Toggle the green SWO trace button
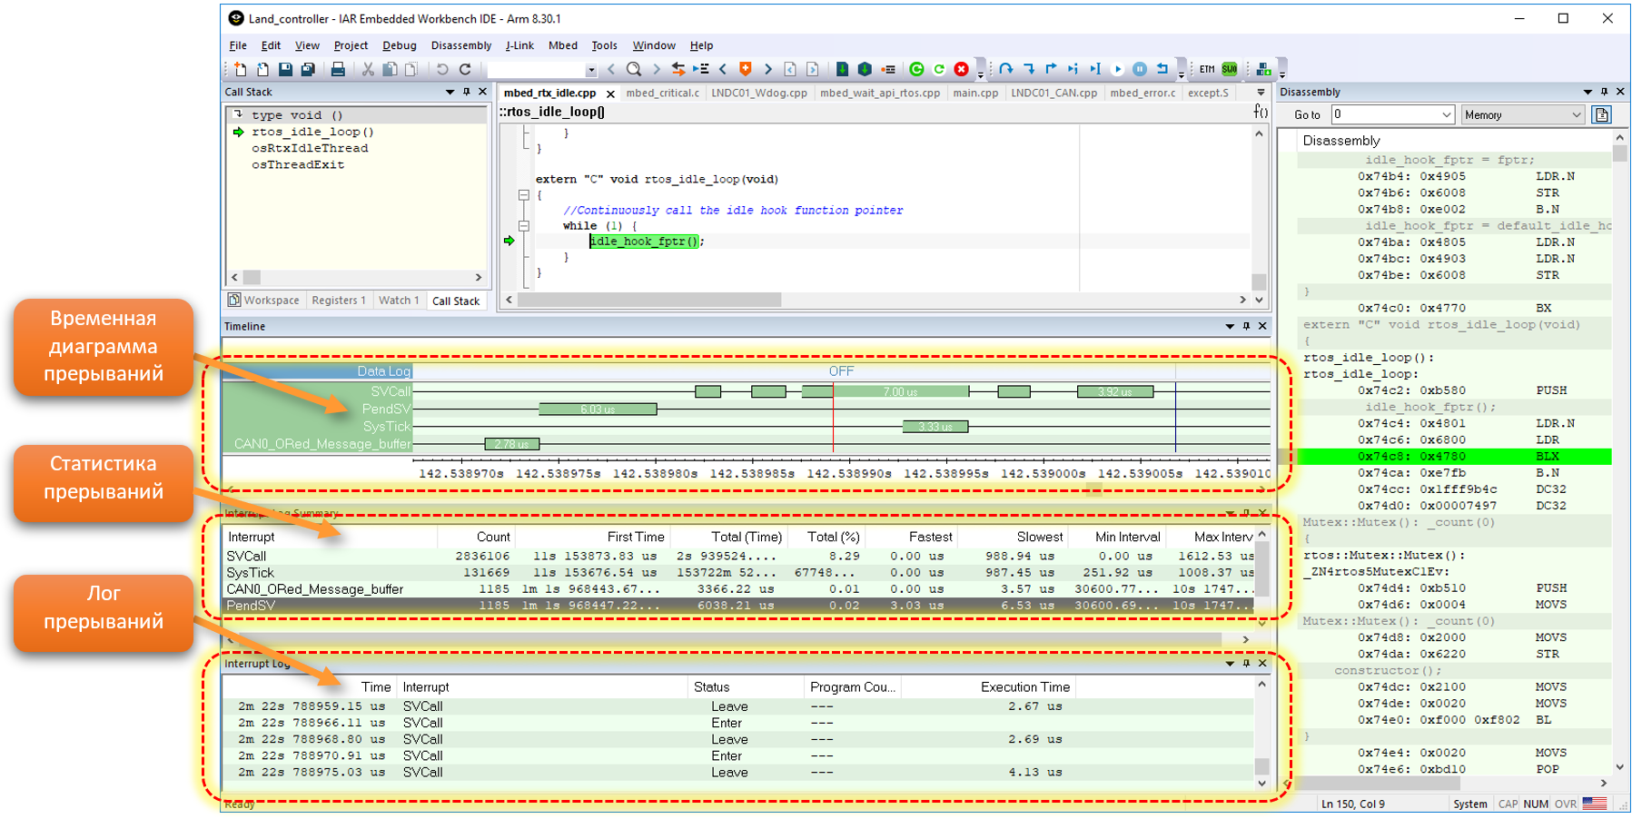Image resolution: width=1642 pixels, height=829 pixels. 1229,69
